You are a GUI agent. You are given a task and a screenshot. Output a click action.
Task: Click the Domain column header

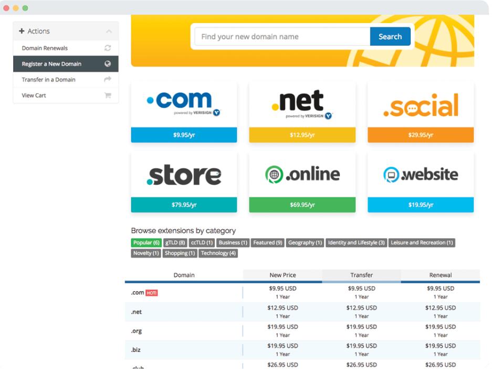coord(184,275)
